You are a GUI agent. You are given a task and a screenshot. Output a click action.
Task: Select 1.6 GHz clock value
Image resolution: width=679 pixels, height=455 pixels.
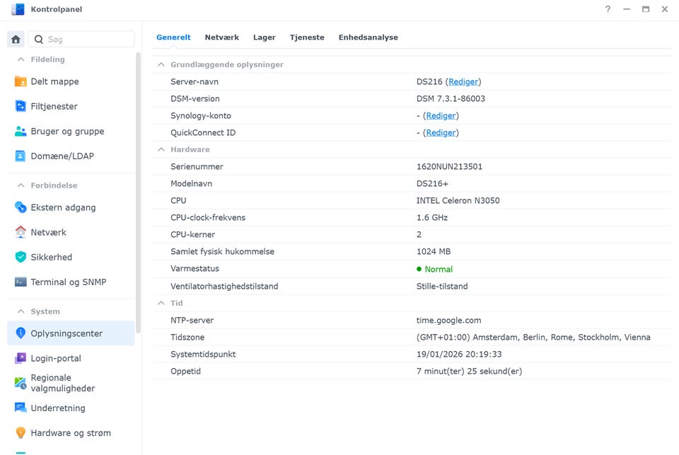coord(432,217)
